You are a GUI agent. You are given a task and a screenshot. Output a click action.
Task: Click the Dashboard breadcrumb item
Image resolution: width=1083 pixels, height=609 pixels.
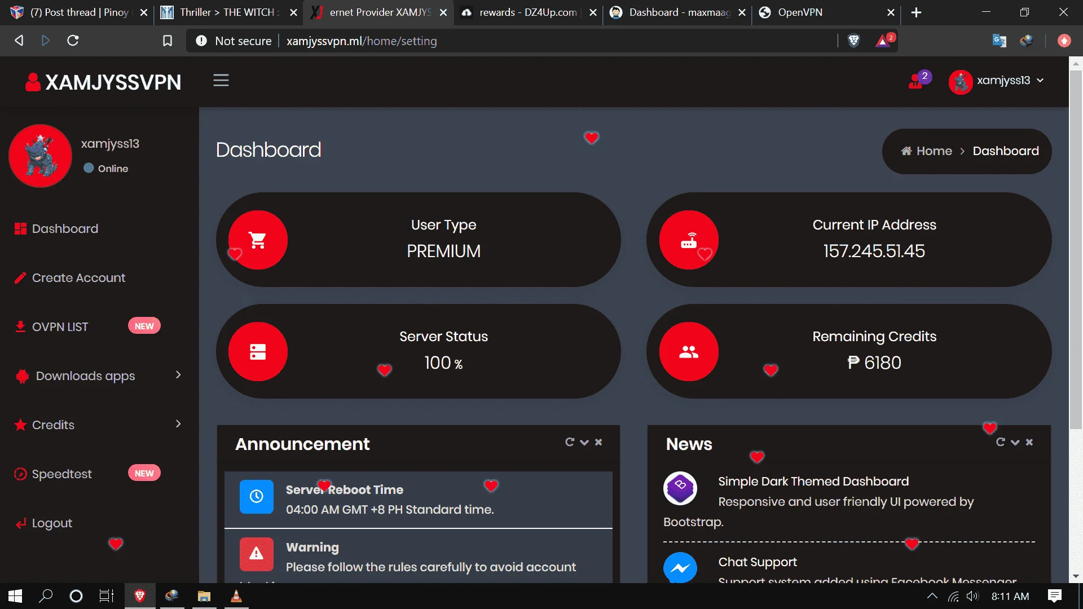(x=1006, y=151)
